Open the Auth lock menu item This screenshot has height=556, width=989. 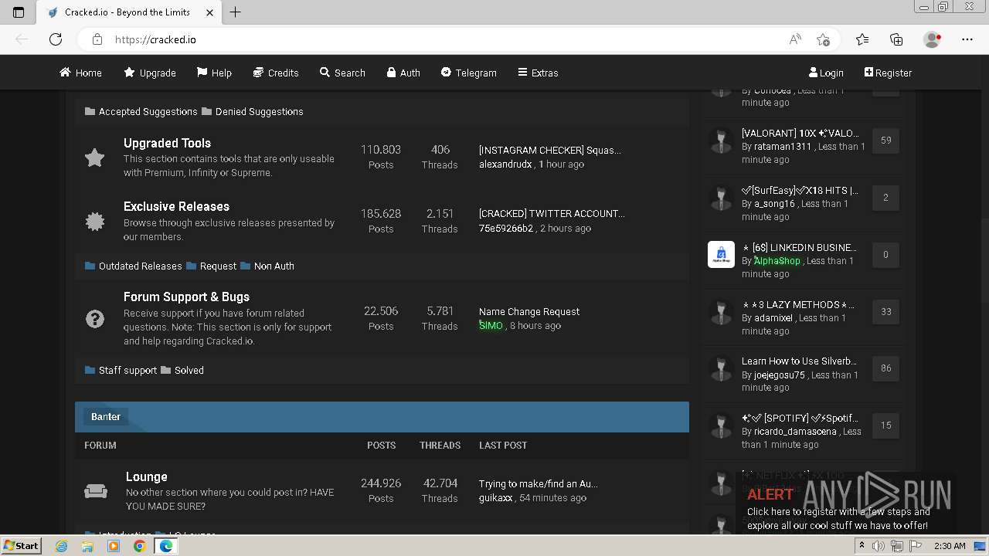403,73
